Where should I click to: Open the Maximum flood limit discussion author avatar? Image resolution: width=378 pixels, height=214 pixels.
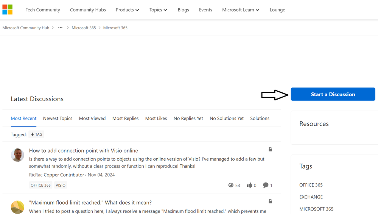(18, 207)
